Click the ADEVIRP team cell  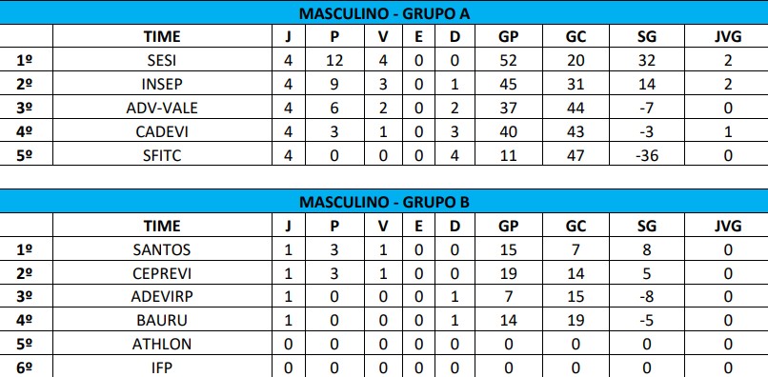[x=162, y=296]
